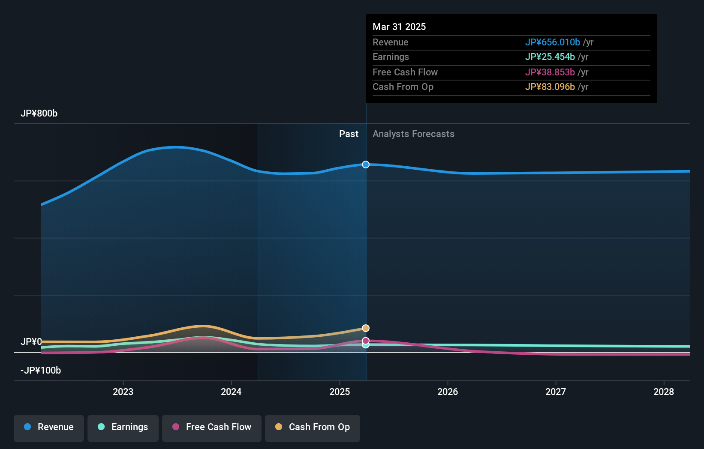
Task: Click the 2028 x-axis label
Action: [x=664, y=392]
